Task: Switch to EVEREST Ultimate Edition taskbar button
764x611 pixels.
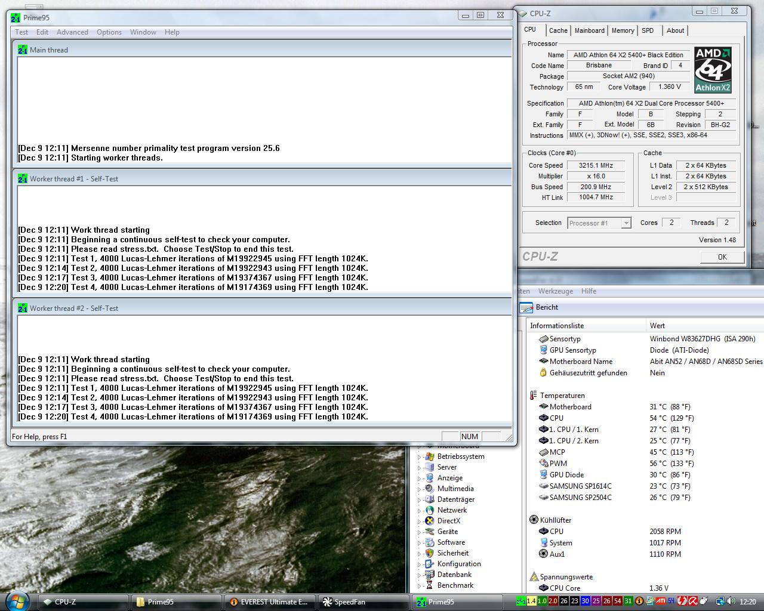Action: (x=270, y=602)
